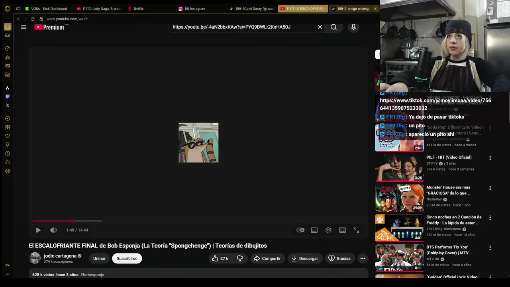Open the M icon in sidebar
510x287 pixels.
pos(7,75)
